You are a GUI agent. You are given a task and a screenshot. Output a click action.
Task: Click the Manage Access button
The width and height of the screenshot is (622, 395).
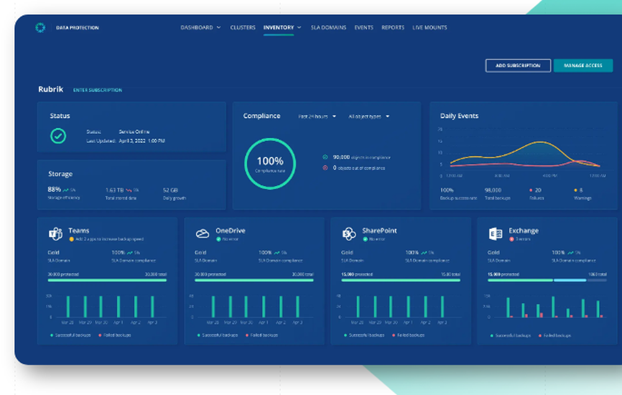click(x=583, y=65)
